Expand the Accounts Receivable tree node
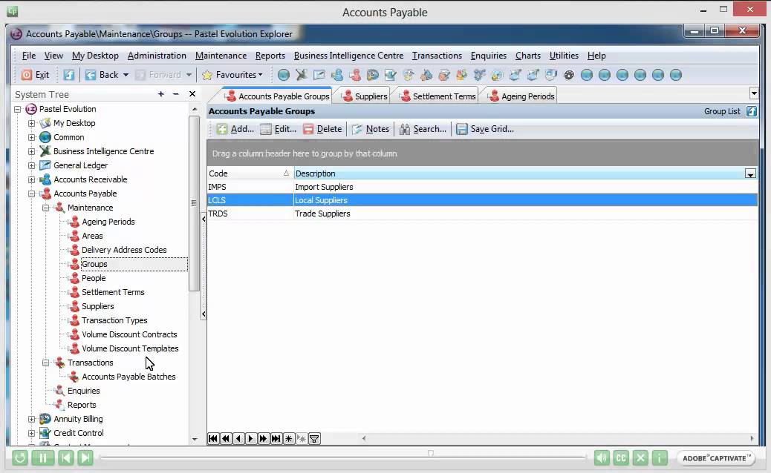Screen dimensions: 771x473 click(31, 179)
